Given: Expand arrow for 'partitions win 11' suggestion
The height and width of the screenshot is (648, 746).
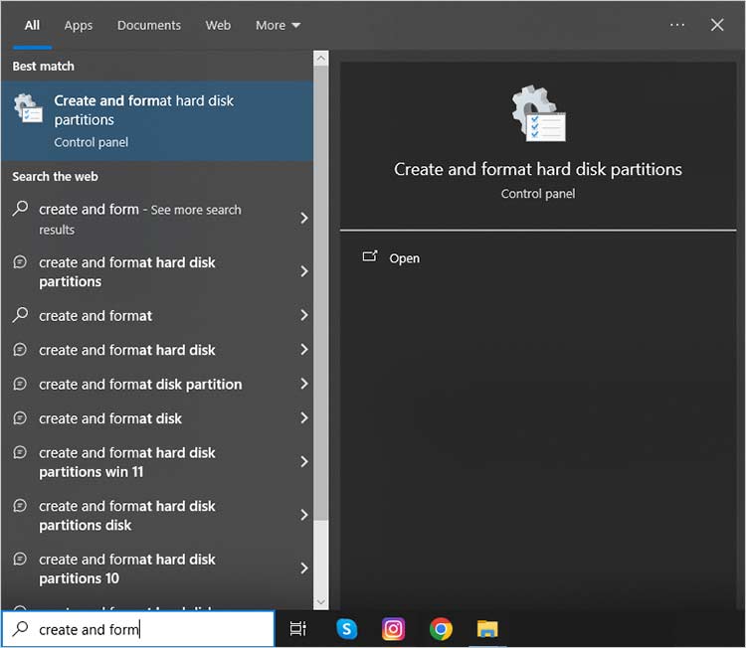Looking at the screenshot, I should 303,462.
